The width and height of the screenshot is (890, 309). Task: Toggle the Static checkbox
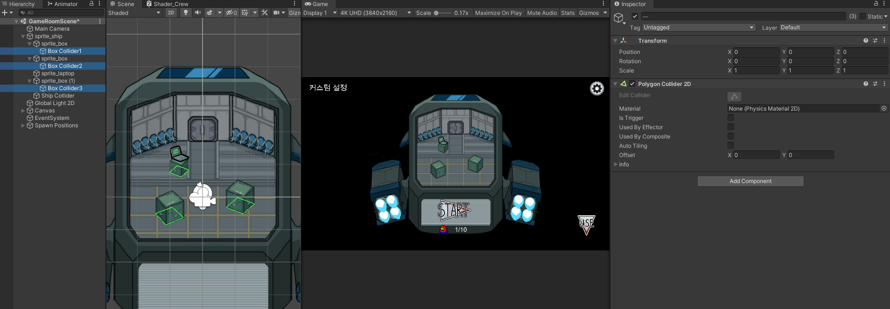pyautogui.click(x=863, y=16)
